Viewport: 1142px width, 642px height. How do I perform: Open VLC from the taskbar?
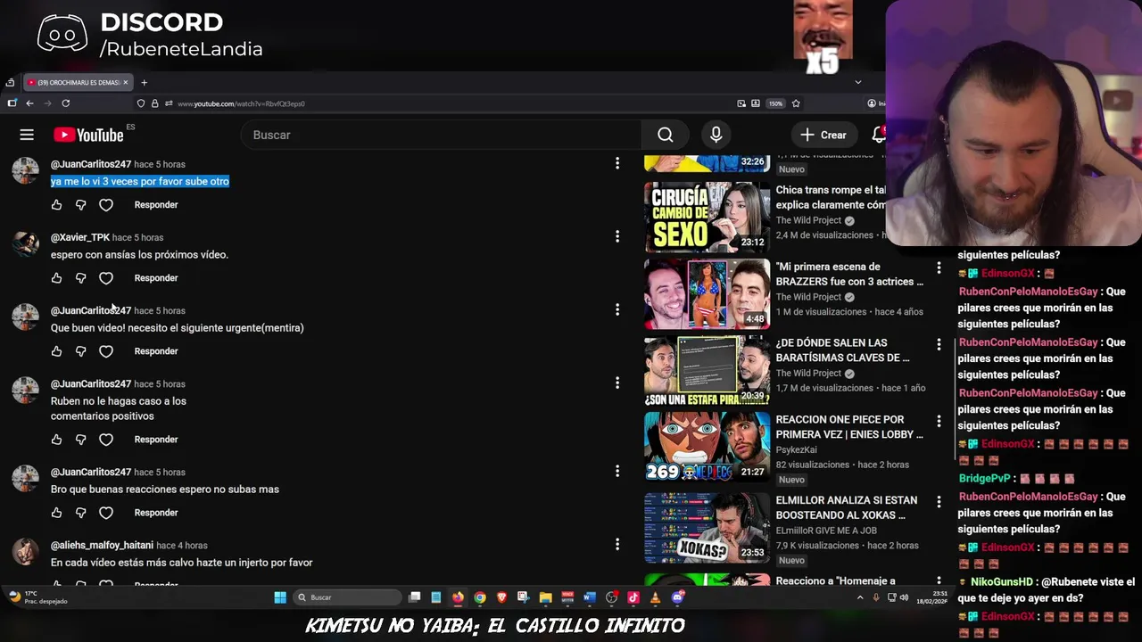point(655,597)
